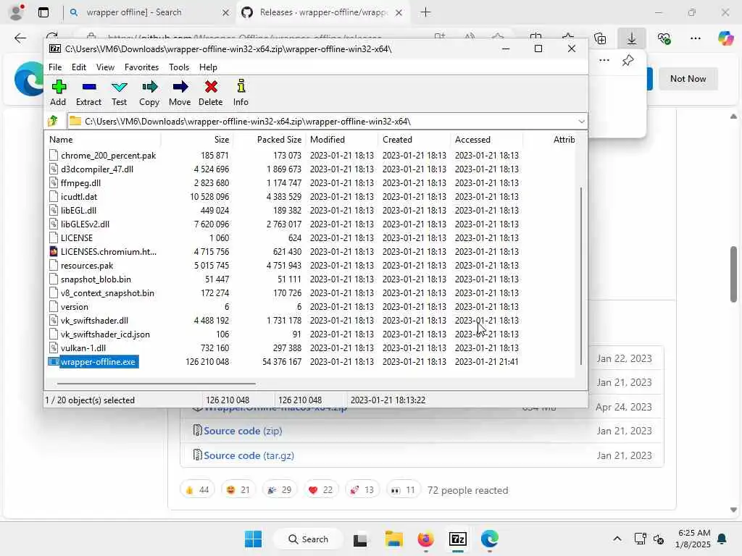Click the rocket reaction 13
The image size is (742, 556).
[x=362, y=490]
